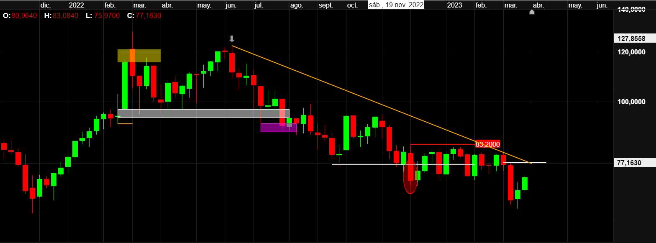Select the gray down-arrow marker above the June 2022 peak
656x243 pixels.
pyautogui.click(x=232, y=38)
